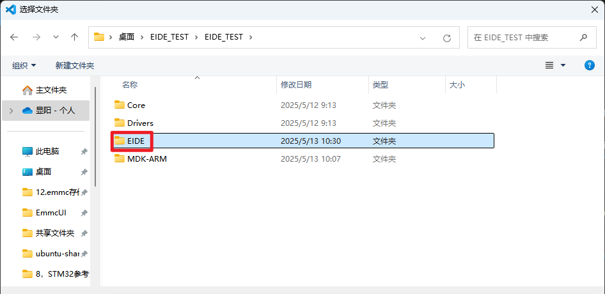Expand the 显阳 - 个人 tree node
This screenshot has height=294, width=605.
tap(11, 111)
